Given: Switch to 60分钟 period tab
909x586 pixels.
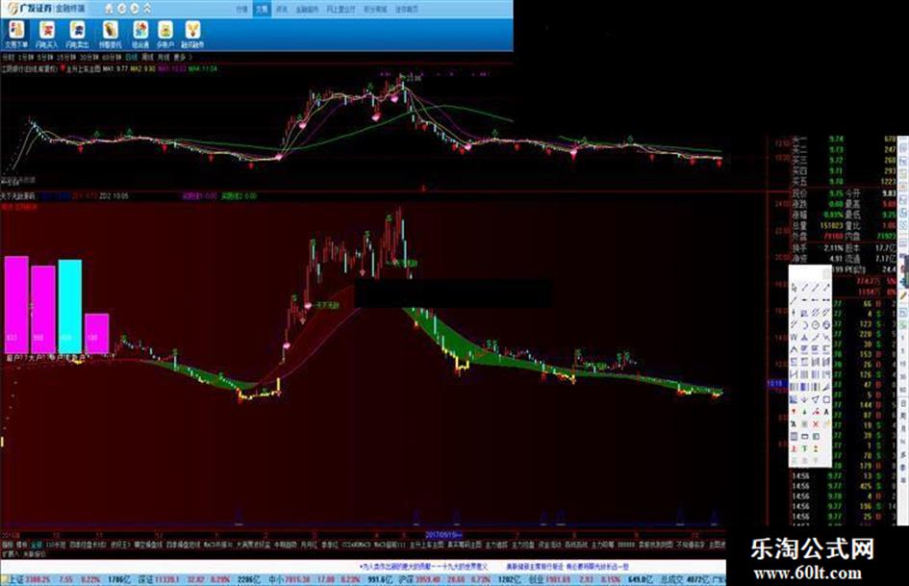Looking at the screenshot, I should (x=112, y=58).
